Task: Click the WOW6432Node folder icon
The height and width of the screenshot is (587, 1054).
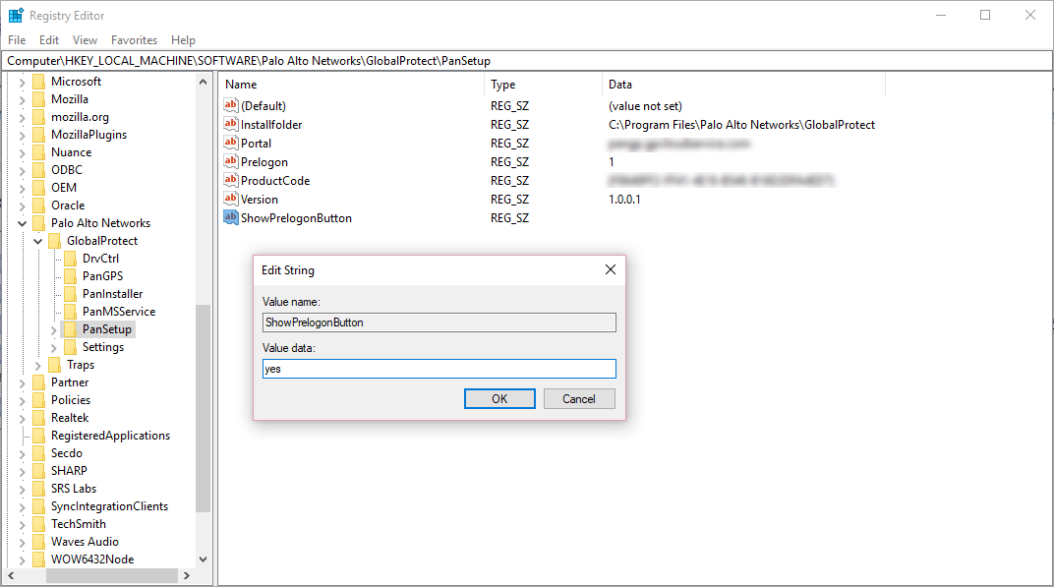Action: (x=39, y=558)
